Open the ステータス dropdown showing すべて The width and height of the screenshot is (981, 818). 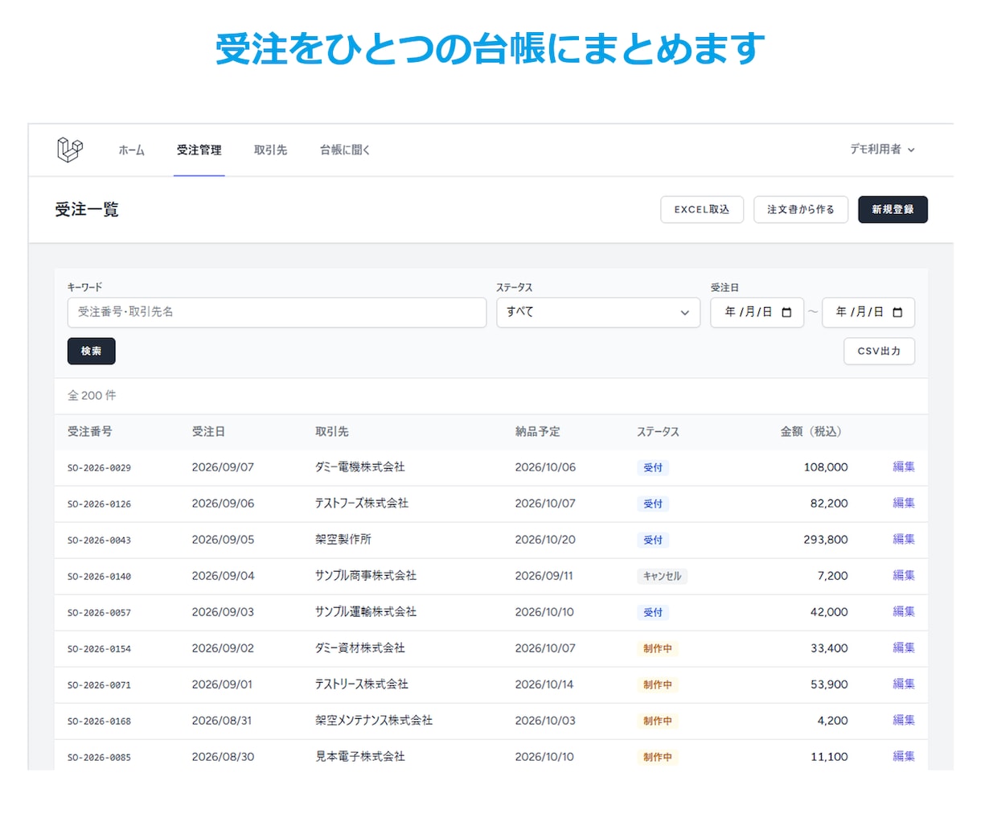[x=598, y=312]
